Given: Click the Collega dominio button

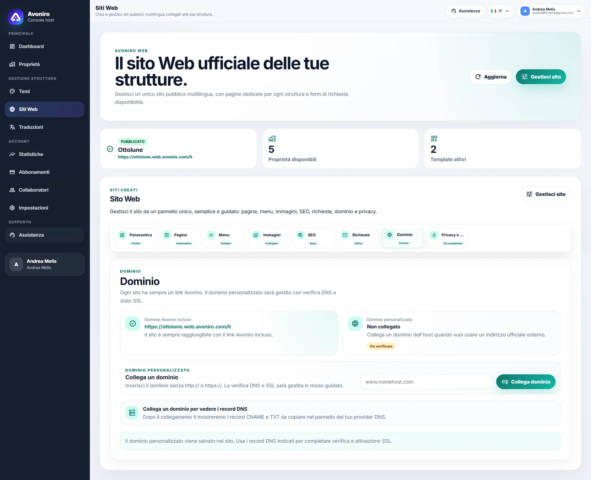Looking at the screenshot, I should (526, 382).
